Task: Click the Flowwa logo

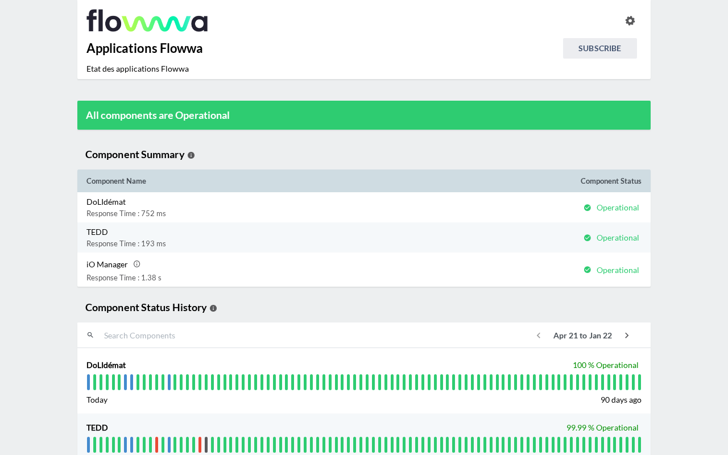Action: pos(147,20)
